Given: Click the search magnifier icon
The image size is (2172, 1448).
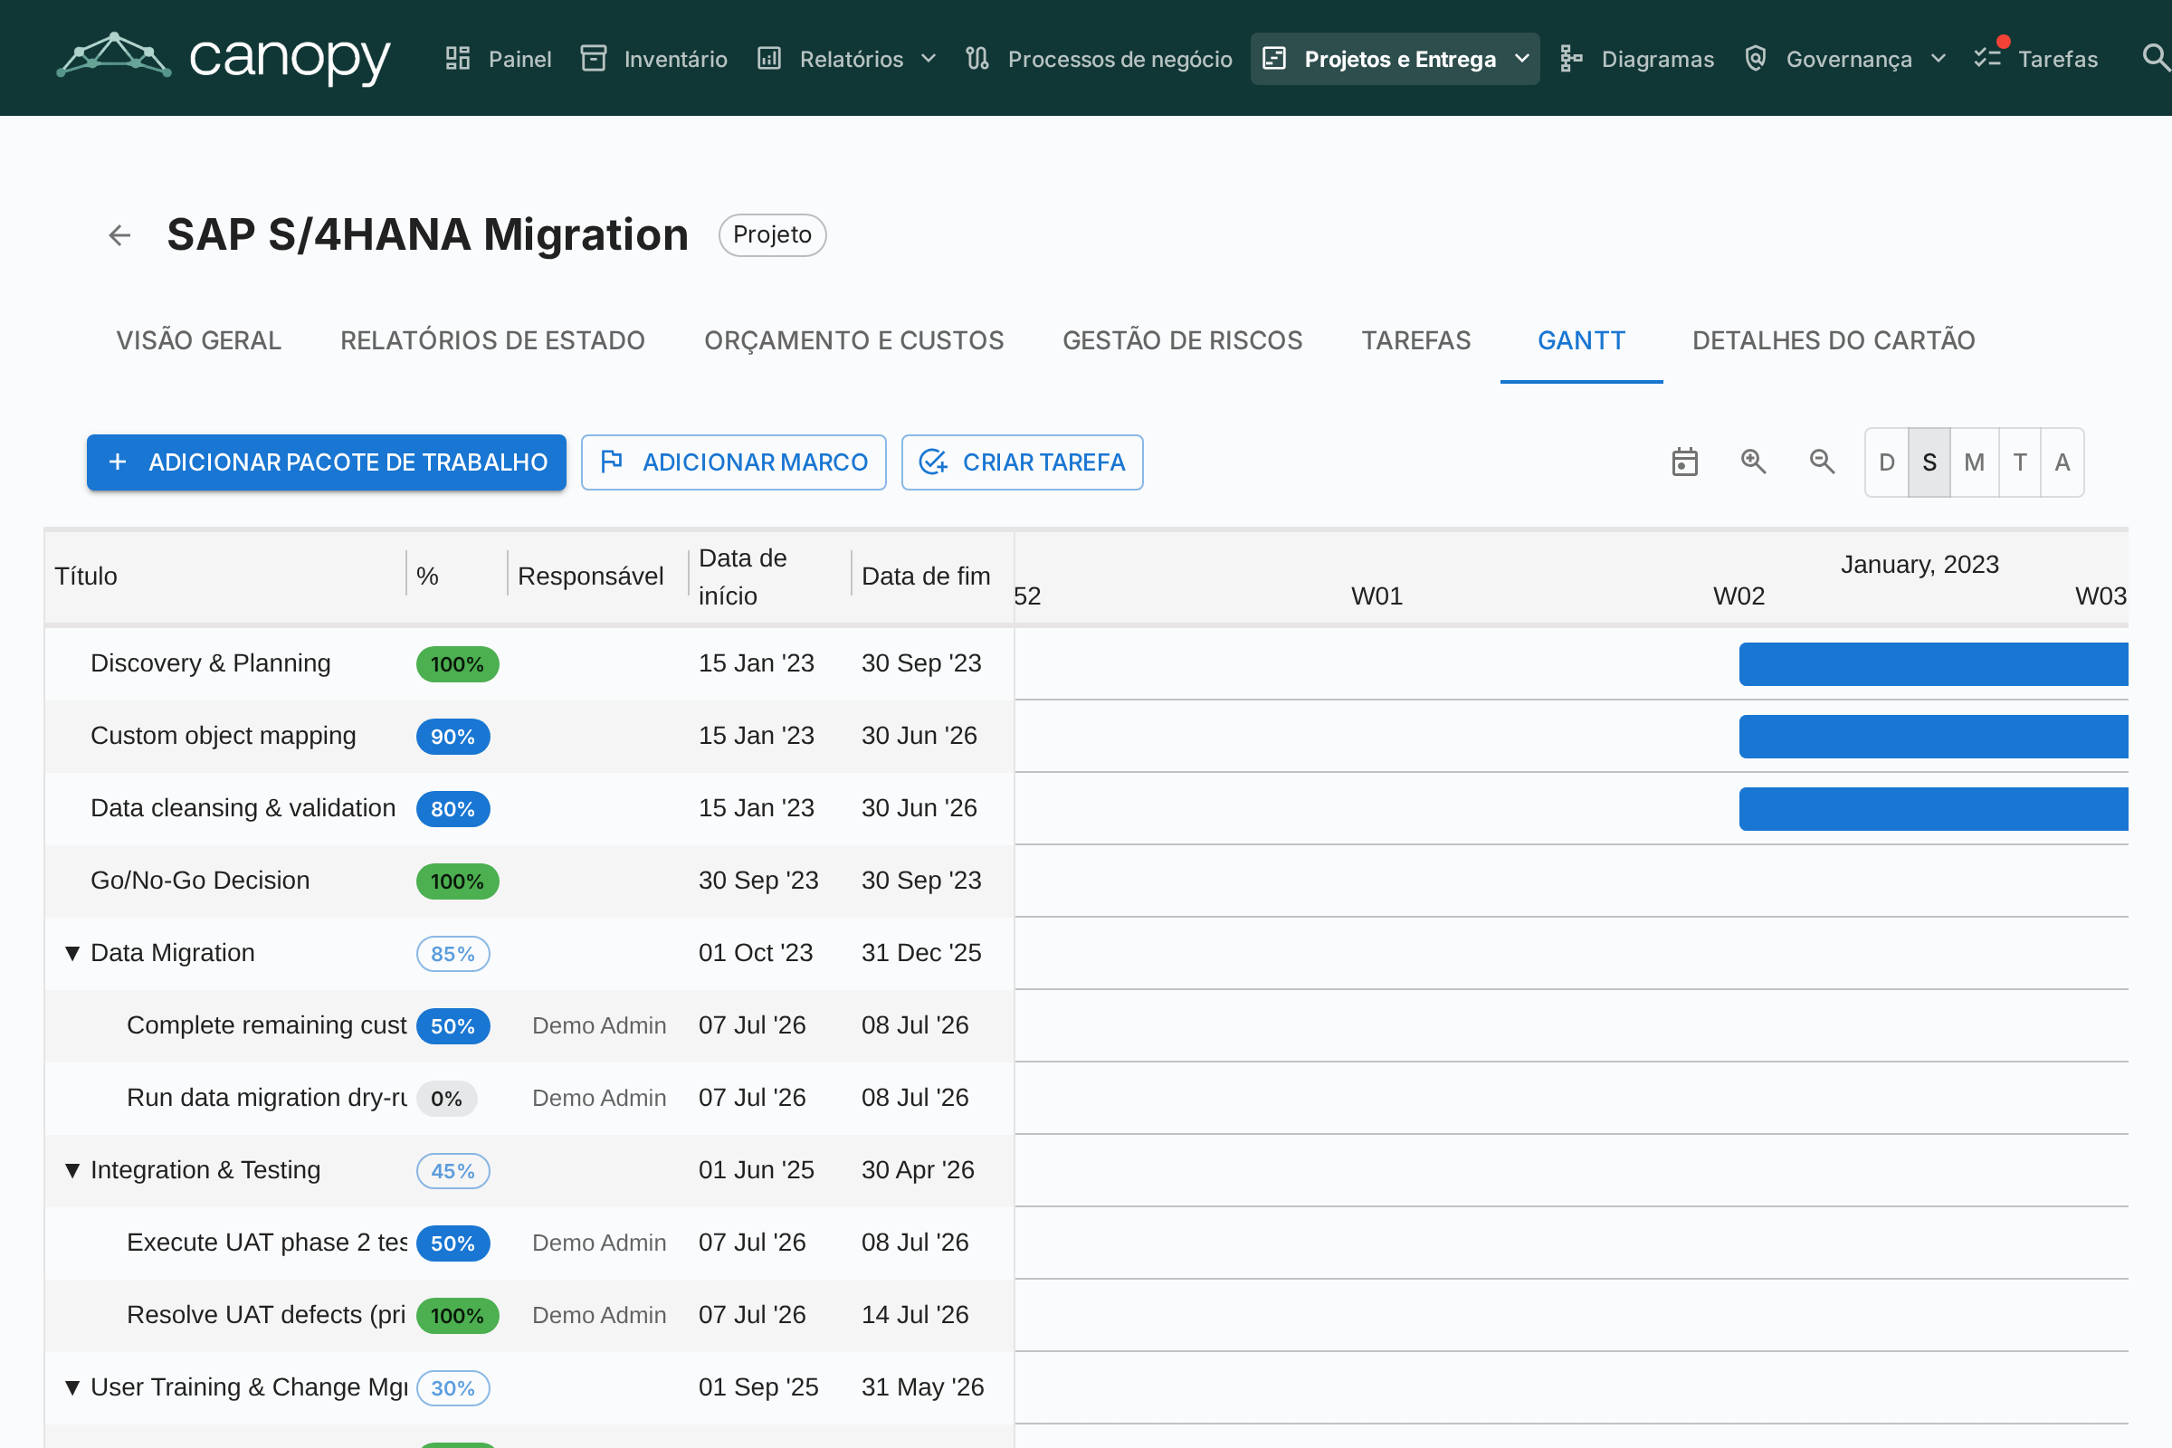Looking at the screenshot, I should pos(2156,58).
